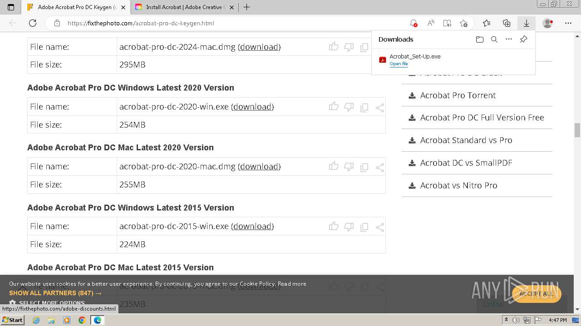581x326 pixels.
Task: Search downloads using magnifier icon
Action: [x=494, y=39]
